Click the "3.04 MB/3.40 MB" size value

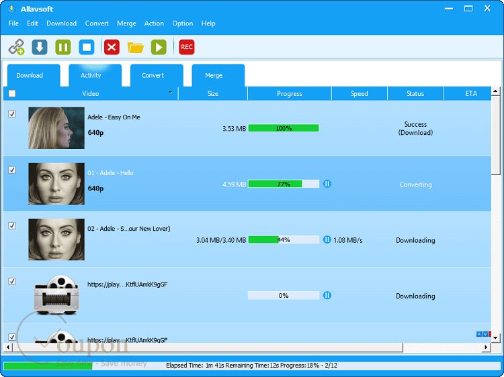[x=221, y=240]
